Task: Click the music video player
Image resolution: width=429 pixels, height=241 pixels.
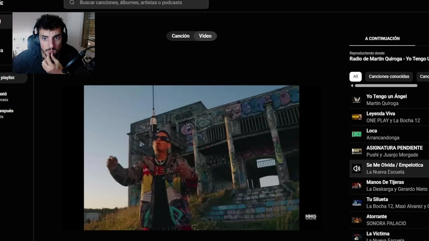Action: (x=191, y=158)
